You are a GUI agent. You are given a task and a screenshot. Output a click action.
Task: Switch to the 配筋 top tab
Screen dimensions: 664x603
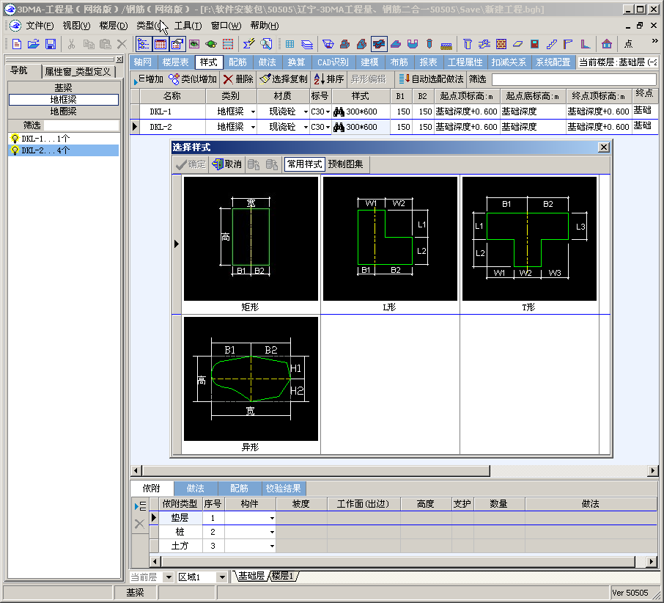[x=237, y=62]
